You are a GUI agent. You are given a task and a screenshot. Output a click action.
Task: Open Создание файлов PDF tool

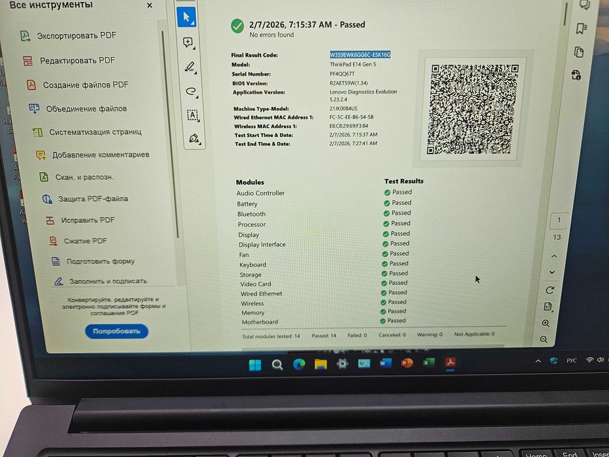(77, 85)
